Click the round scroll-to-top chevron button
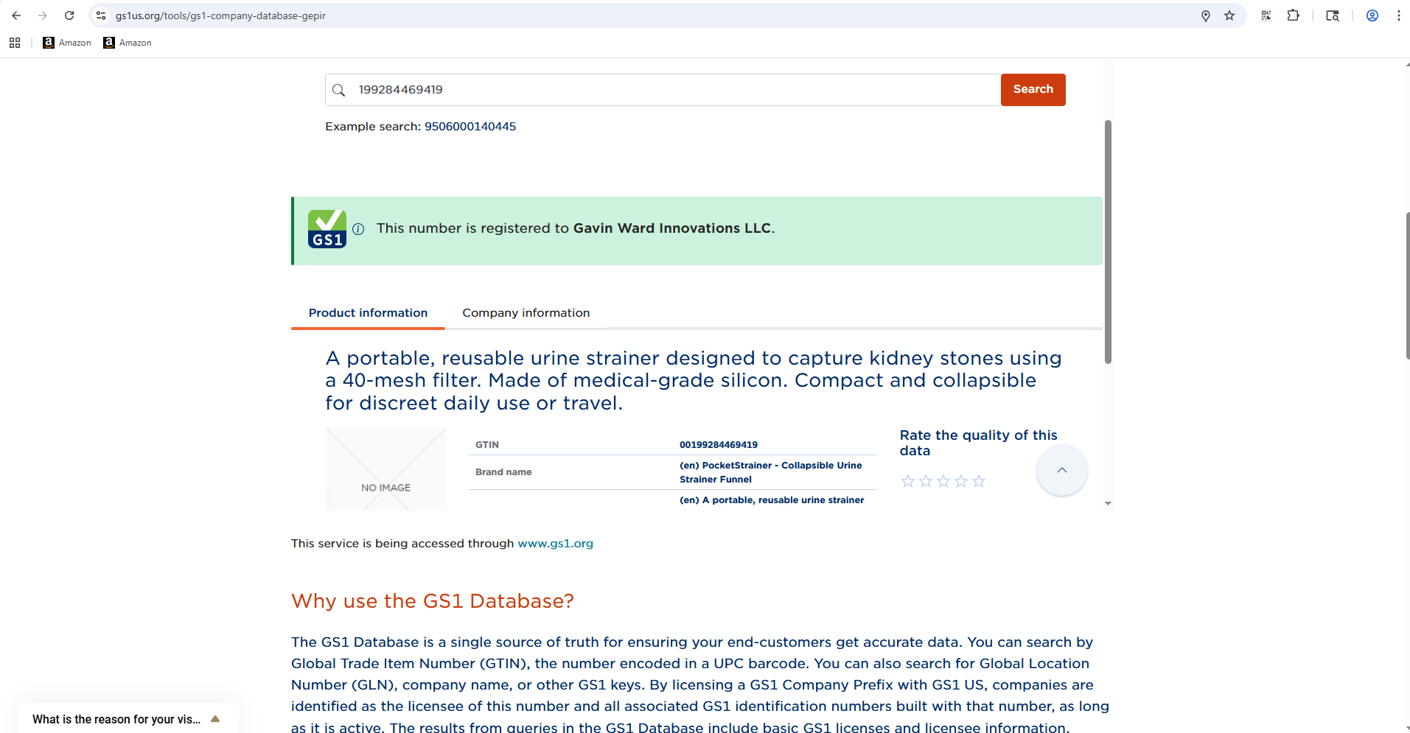Image resolution: width=1410 pixels, height=733 pixels. tap(1061, 471)
